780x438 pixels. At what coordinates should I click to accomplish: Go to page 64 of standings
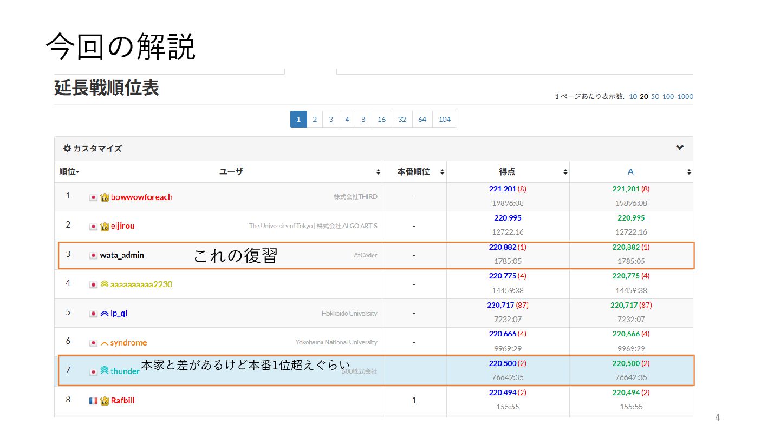point(422,120)
